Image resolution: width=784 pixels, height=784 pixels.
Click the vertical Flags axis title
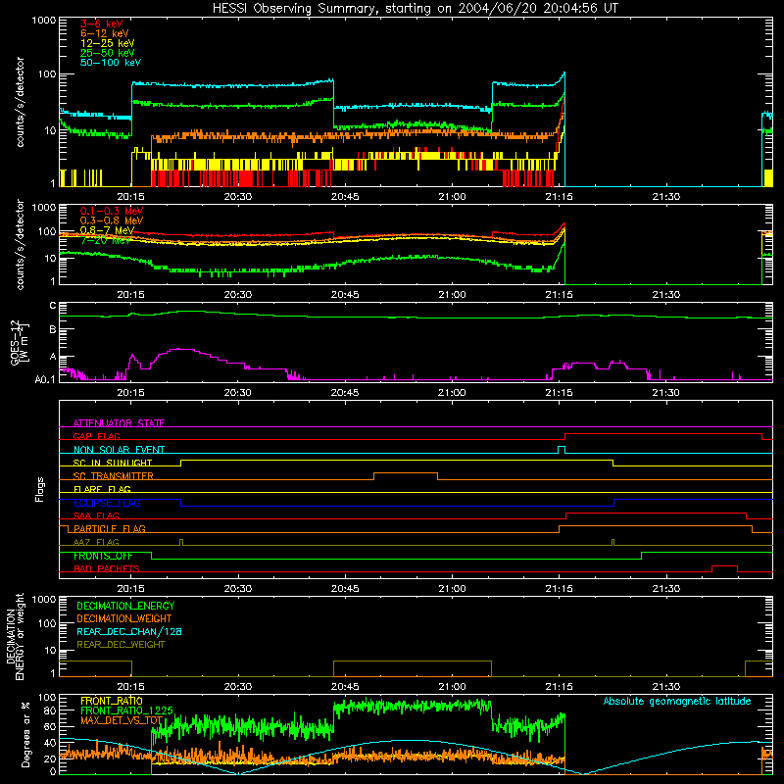click(40, 489)
